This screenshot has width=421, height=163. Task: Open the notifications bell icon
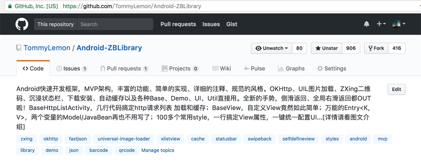[x=366, y=24]
